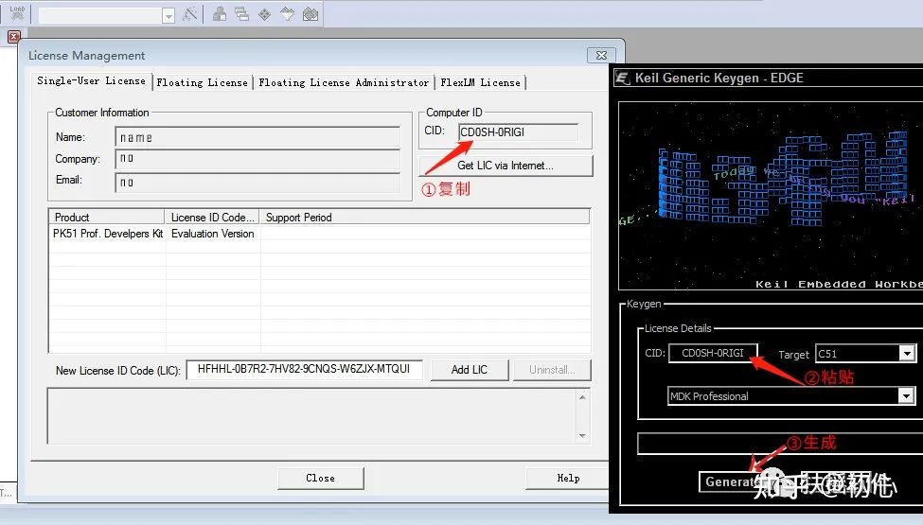Screen dimensions: 923x525
Task: Open Options for Target magic wand icon
Action: pos(189,14)
